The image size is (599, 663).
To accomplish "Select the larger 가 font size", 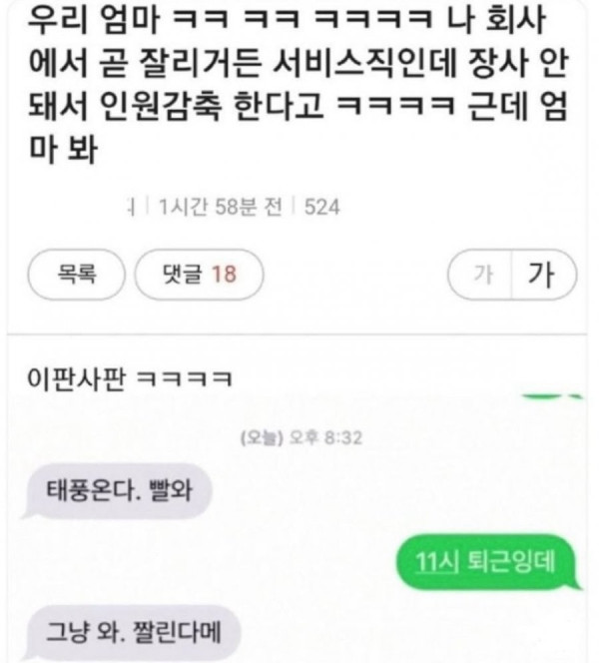I will coord(543,275).
